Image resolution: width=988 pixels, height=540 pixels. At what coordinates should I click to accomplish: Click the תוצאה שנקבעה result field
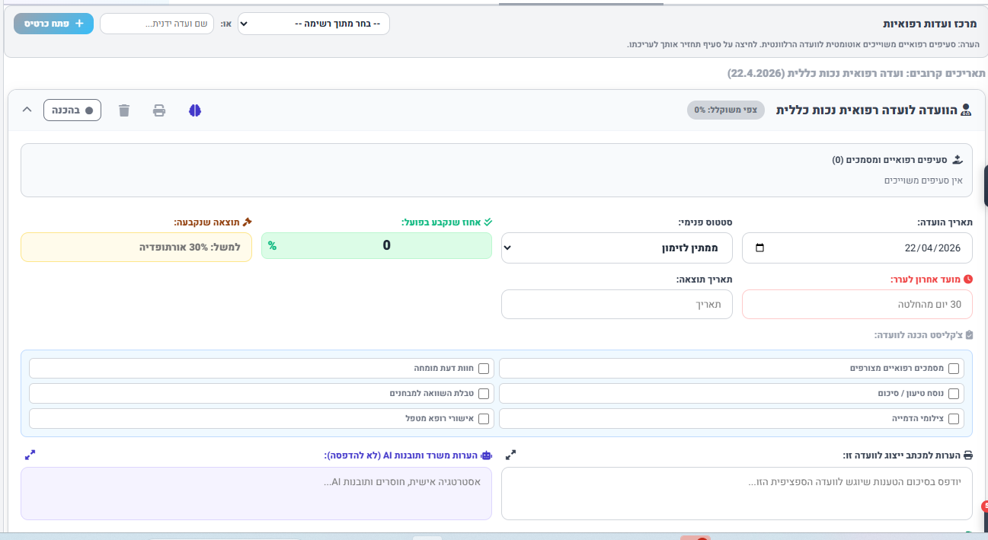(x=136, y=248)
